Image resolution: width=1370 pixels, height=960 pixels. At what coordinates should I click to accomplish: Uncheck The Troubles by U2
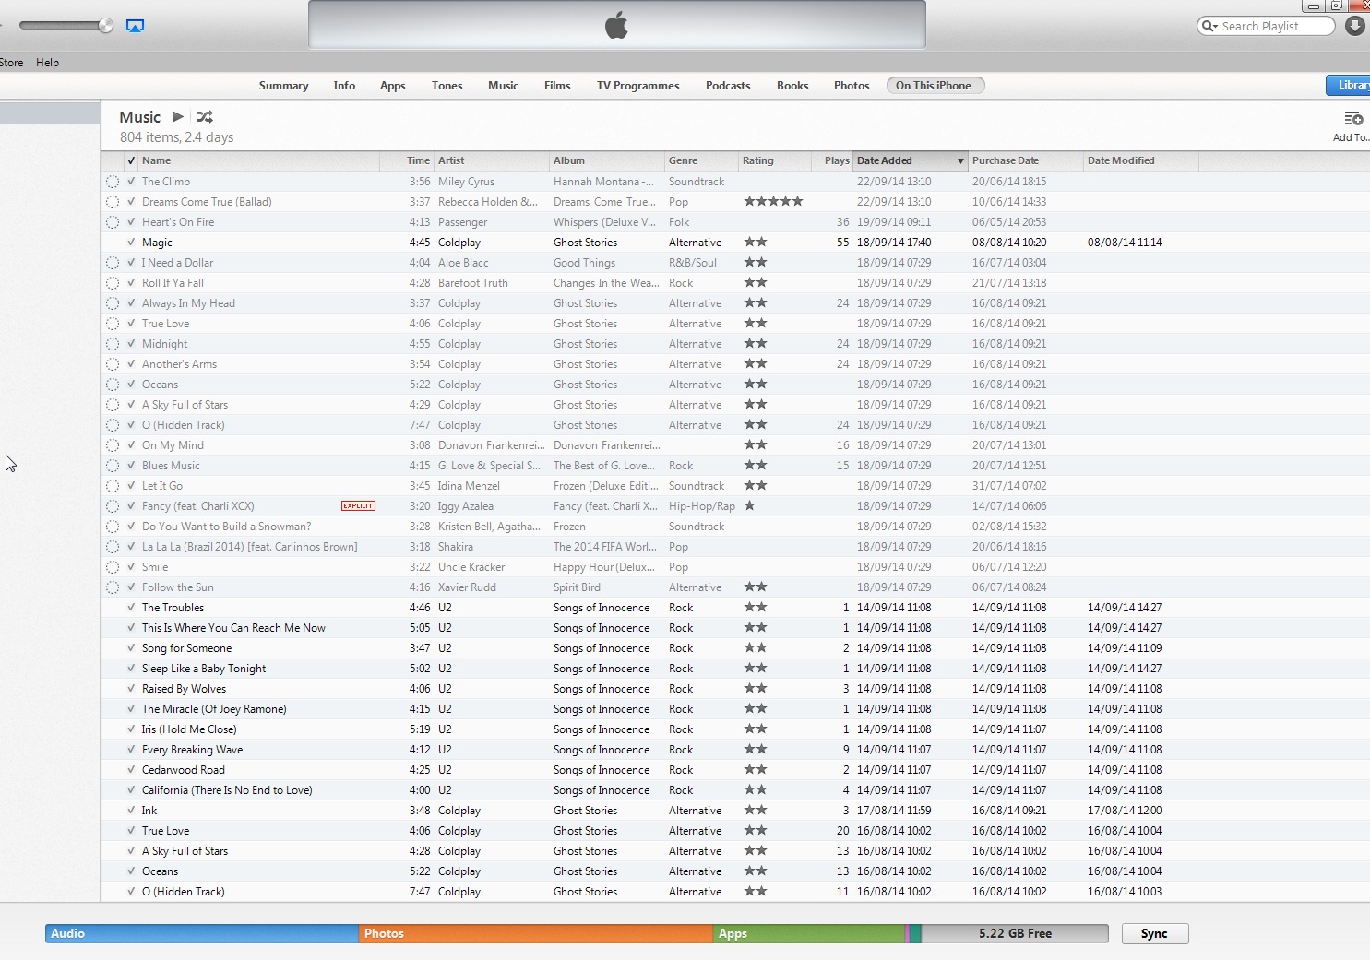131,608
